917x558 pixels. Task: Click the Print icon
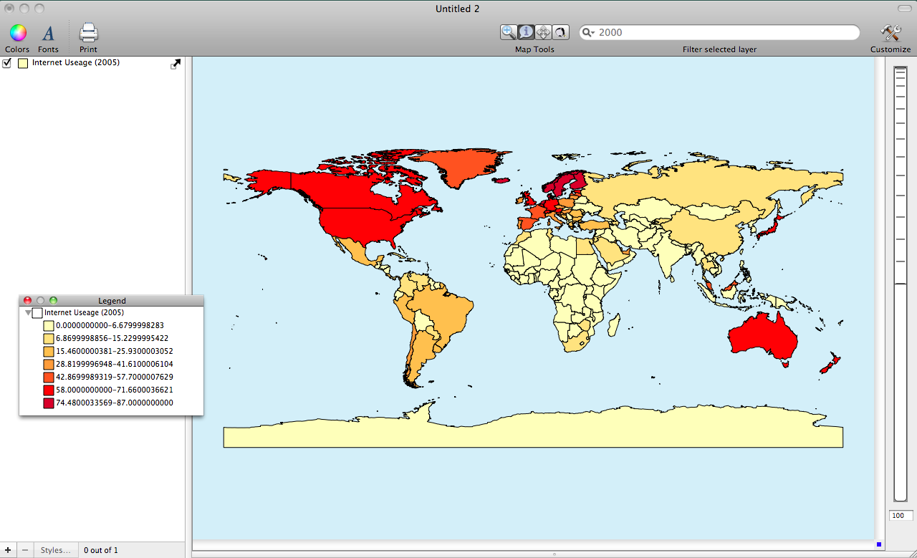click(88, 33)
